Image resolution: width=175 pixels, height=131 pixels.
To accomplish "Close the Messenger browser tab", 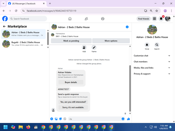I will [44, 3].
